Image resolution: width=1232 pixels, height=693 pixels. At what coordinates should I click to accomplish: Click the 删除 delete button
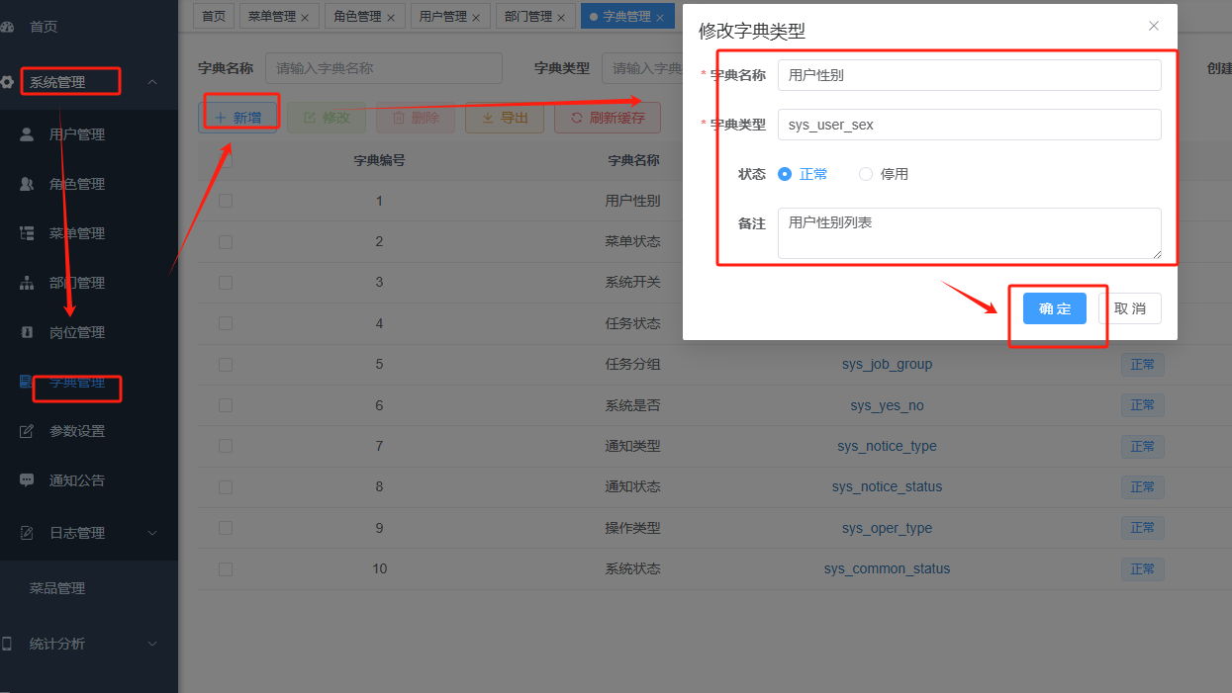coord(416,118)
